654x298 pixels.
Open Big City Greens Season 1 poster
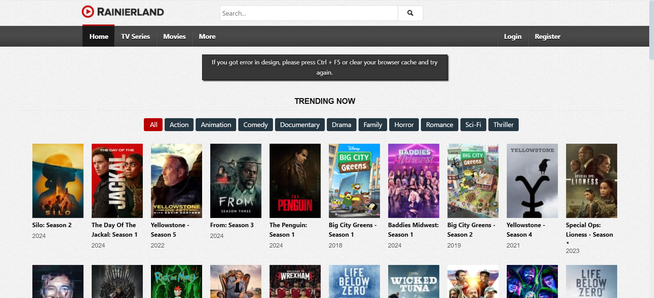pyautogui.click(x=354, y=181)
